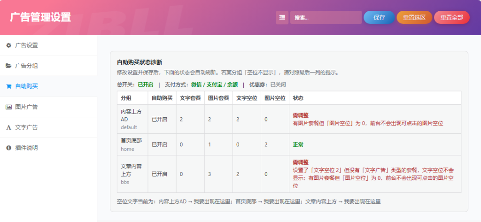Click the 已关闭 coupon status text
Screen dimensions: 481x222
pos(278,84)
